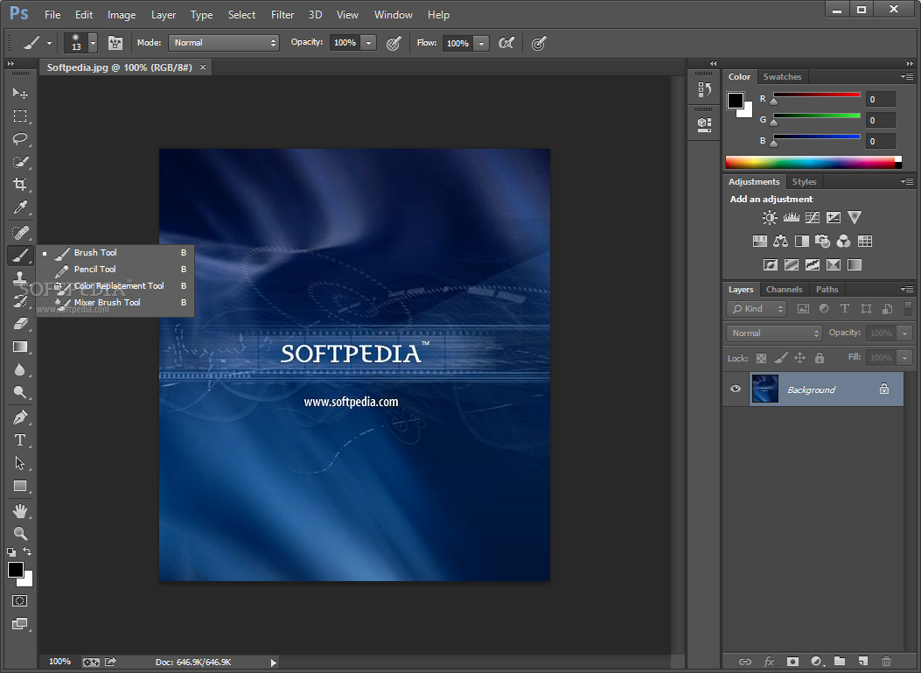The height and width of the screenshot is (673, 921).
Task: Select the Horizontal Type tool
Action: tap(19, 440)
